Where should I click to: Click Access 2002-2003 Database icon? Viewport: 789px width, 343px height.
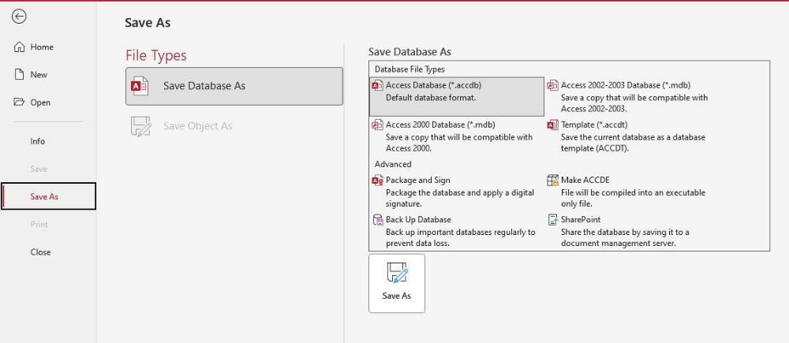point(552,85)
